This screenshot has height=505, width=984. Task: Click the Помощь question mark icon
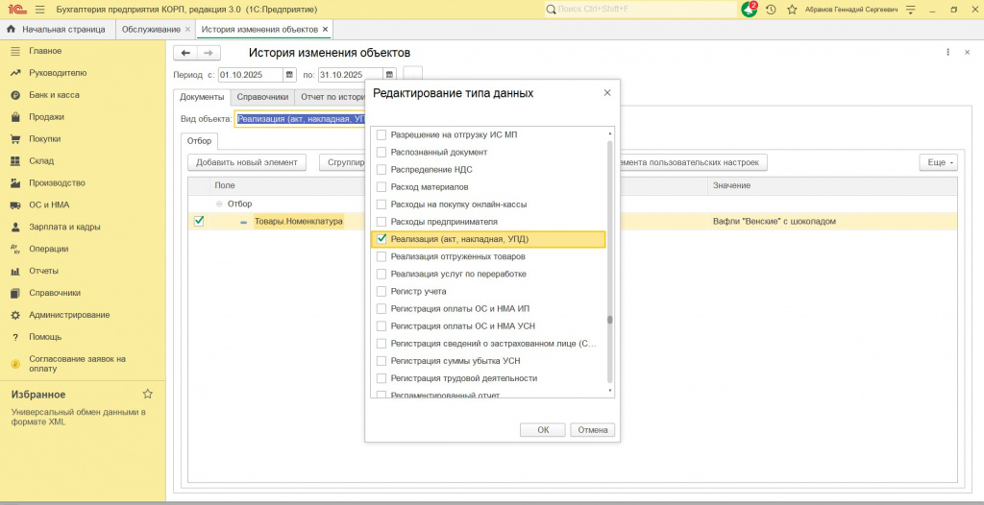tap(15, 337)
